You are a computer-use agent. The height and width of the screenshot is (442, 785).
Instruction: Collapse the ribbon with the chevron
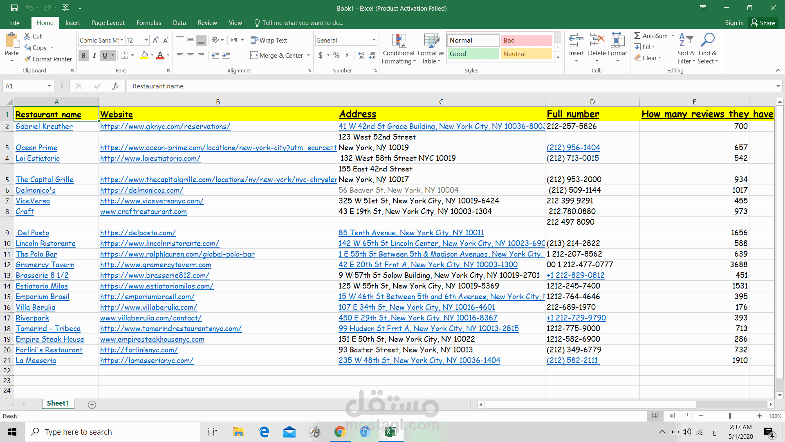tap(778, 70)
